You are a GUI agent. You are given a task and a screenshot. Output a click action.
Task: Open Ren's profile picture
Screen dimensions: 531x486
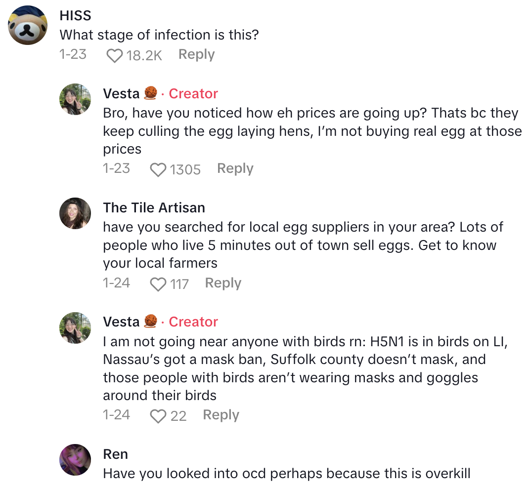75,460
